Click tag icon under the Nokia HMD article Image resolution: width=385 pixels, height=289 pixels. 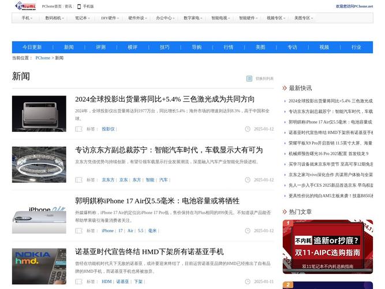(79, 281)
